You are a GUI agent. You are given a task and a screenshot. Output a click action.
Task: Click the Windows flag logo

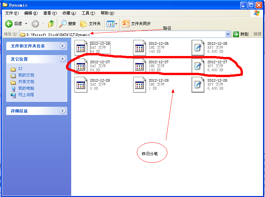(x=257, y=13)
